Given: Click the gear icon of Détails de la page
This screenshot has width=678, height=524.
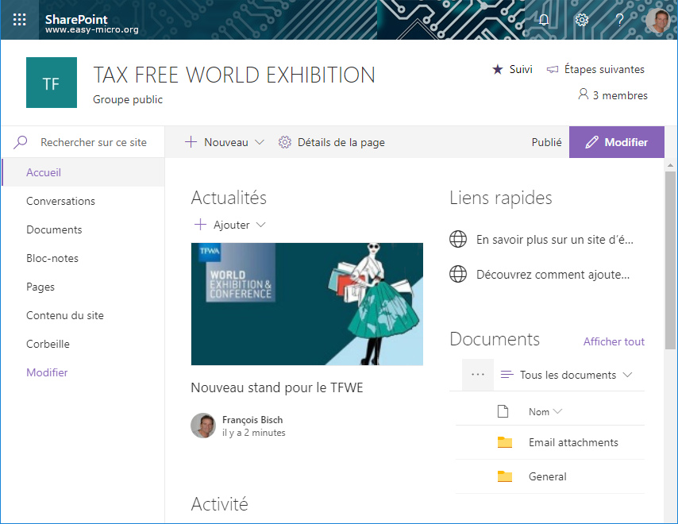Looking at the screenshot, I should tap(284, 142).
